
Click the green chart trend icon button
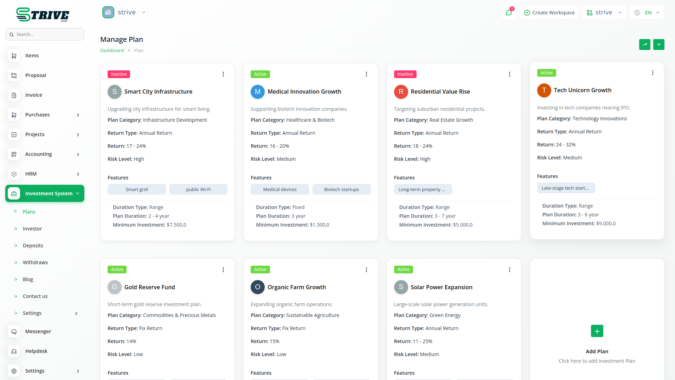click(644, 45)
